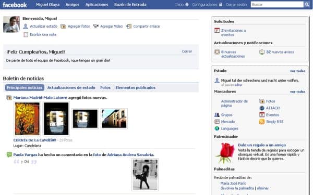Click the Agregar Video camera icon
The image size is (313, 195).
[x=96, y=27]
